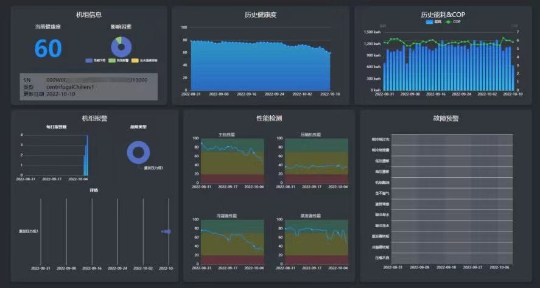The image size is (540, 288).
Task: Click the blue 能耗 legend swatch
Action: [430, 21]
